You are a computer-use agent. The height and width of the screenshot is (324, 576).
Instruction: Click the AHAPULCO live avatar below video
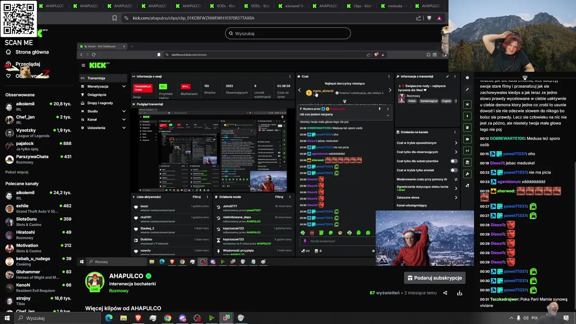tap(94, 282)
